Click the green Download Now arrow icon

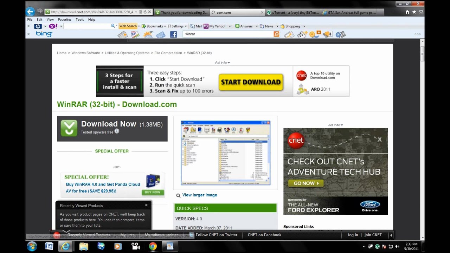pos(69,128)
